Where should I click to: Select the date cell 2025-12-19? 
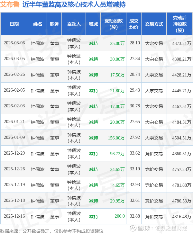pyautogui.click(x=14, y=185)
